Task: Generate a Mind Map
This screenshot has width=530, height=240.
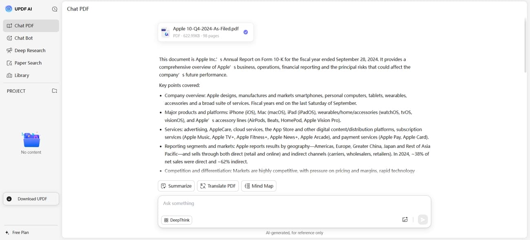Action: tap(259, 186)
